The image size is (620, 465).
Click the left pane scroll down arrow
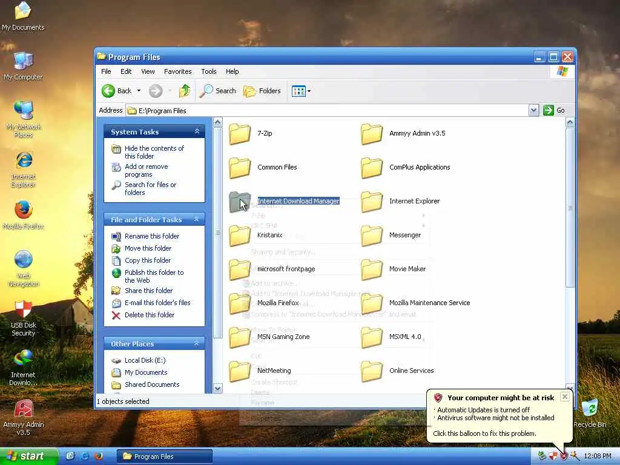[217, 388]
